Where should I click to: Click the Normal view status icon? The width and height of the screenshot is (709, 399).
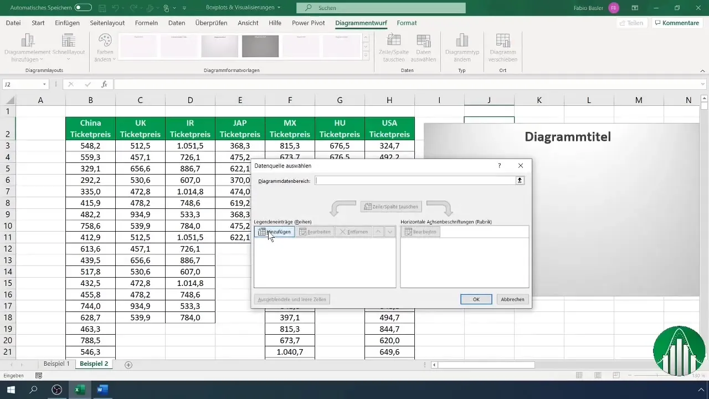(x=579, y=376)
